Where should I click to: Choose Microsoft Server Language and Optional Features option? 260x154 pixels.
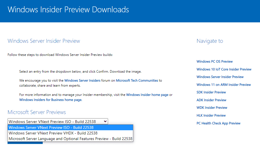pos(70,139)
